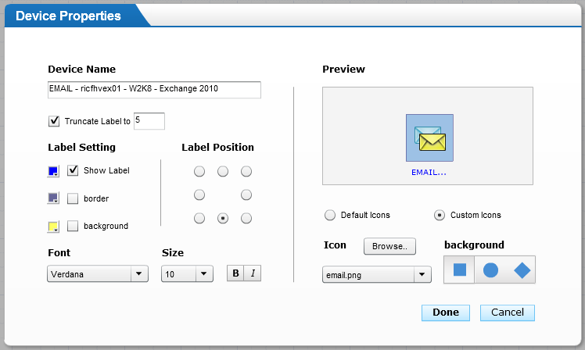Click the Browse.. button

pyautogui.click(x=389, y=246)
